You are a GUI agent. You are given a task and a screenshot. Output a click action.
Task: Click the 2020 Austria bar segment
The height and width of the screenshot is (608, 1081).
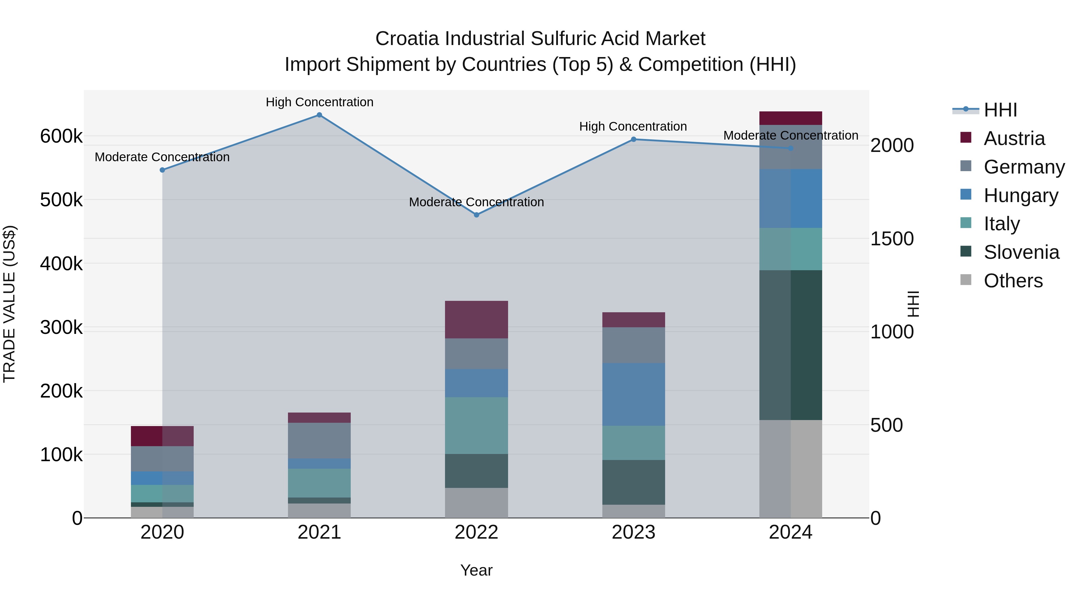162,436
